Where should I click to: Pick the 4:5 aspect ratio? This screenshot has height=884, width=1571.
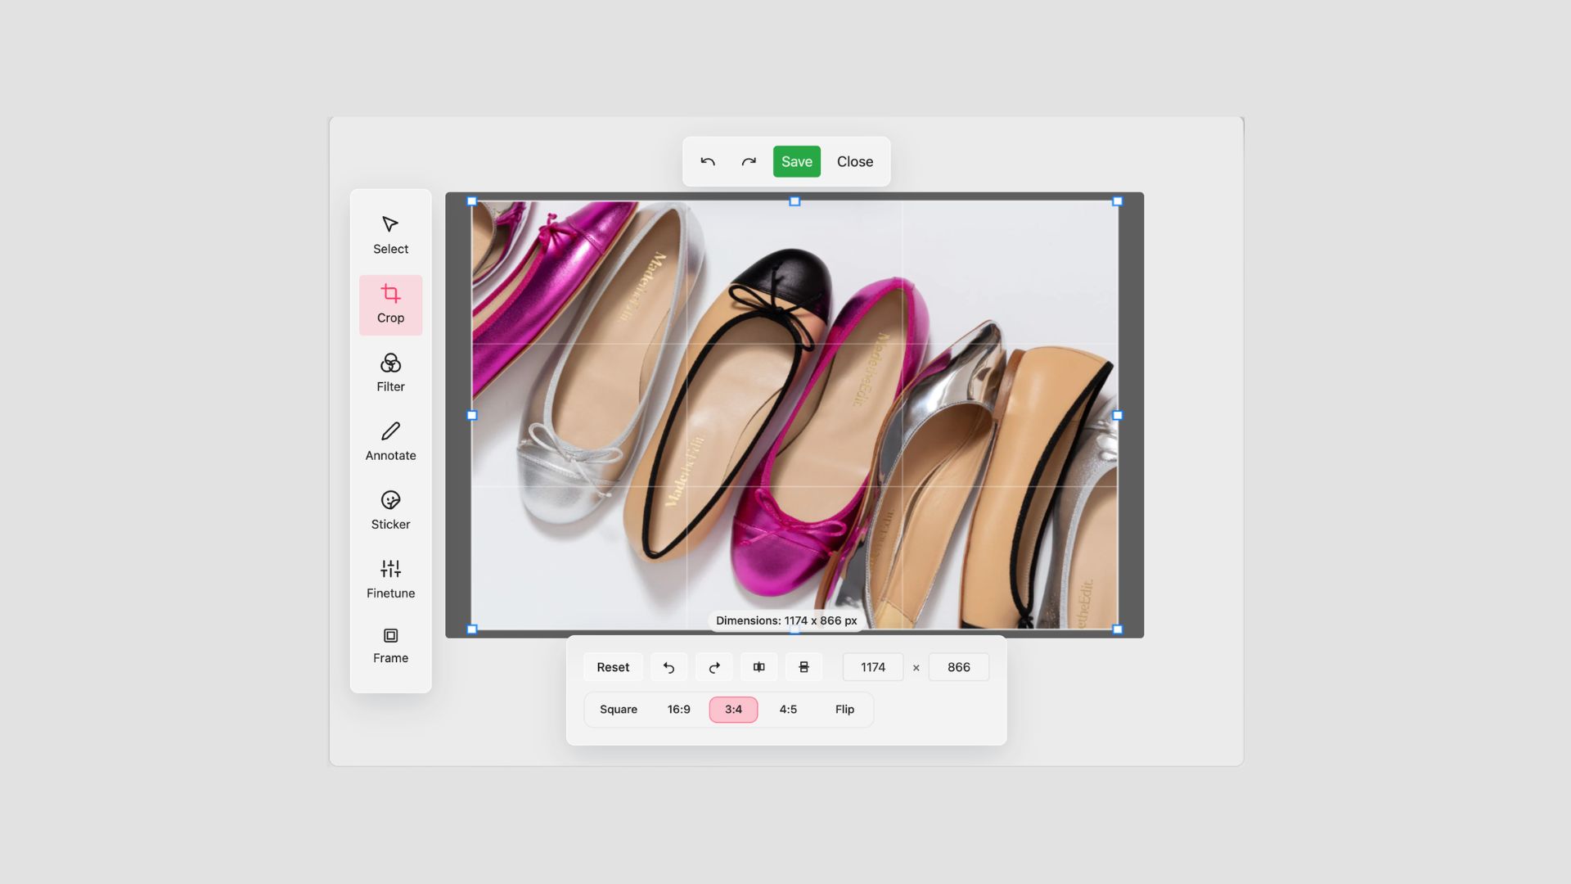pyautogui.click(x=787, y=710)
